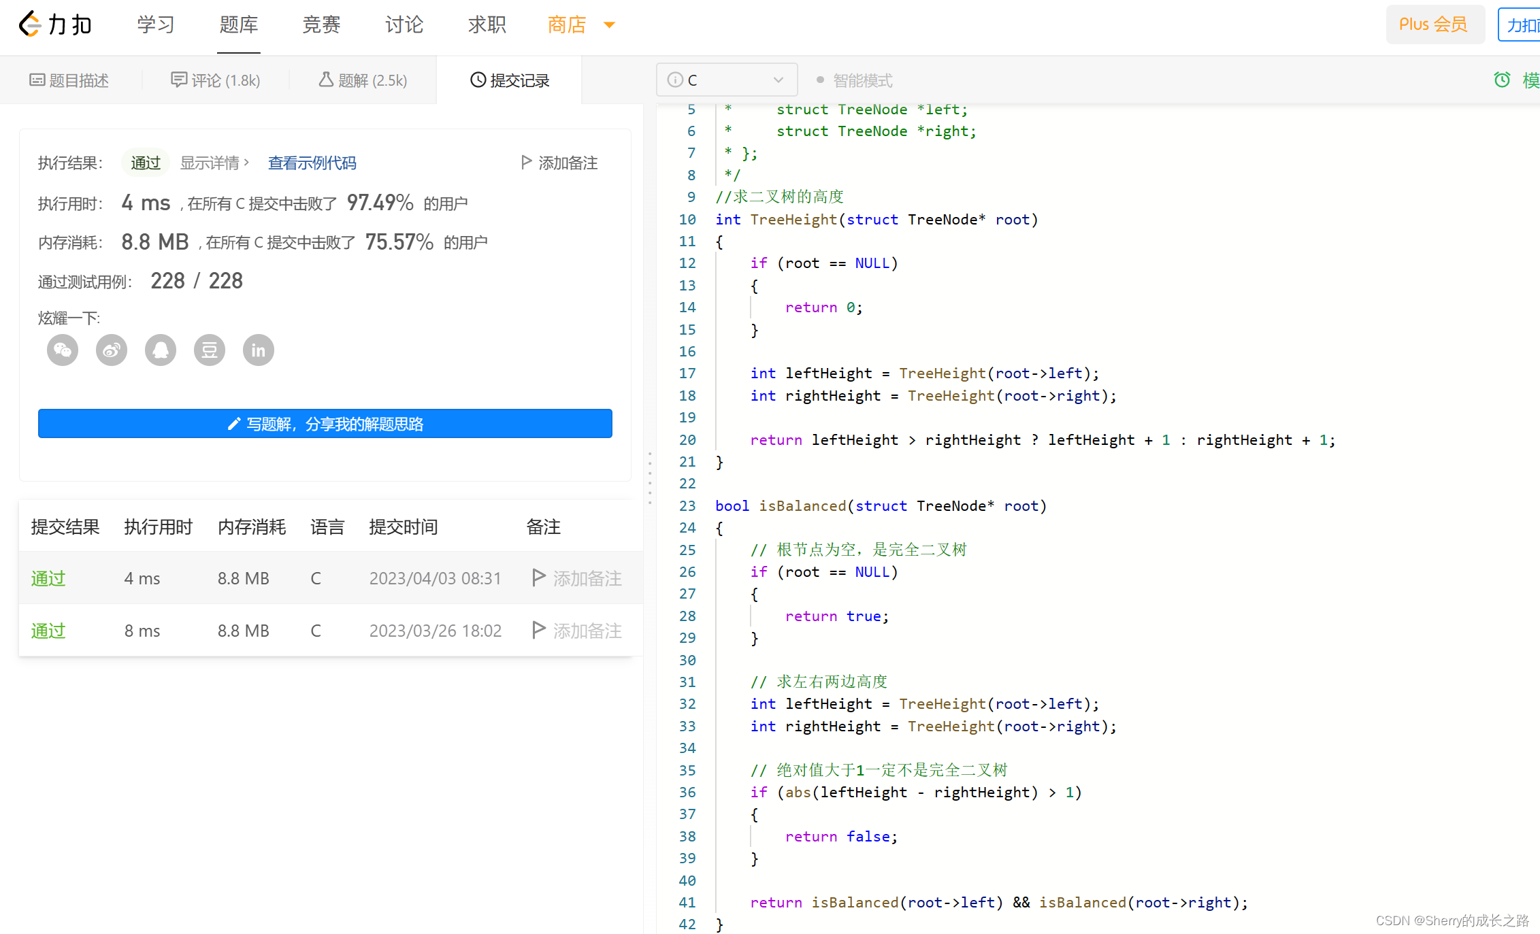The image size is (1540, 934).
Task: Click 提交时间 column header
Action: (x=404, y=527)
